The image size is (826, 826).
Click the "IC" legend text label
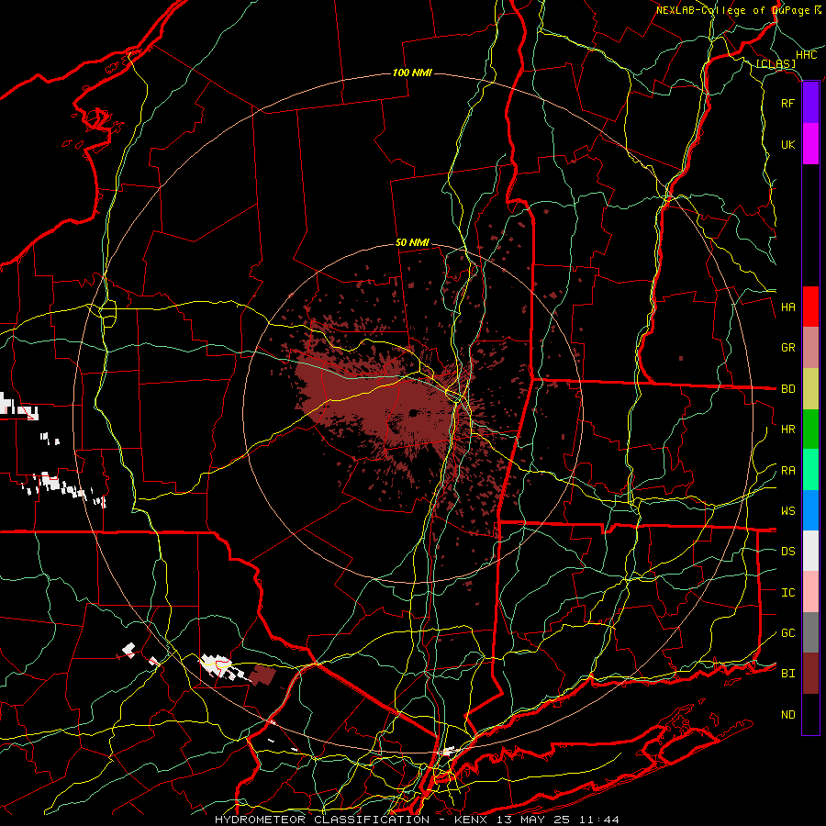click(787, 593)
